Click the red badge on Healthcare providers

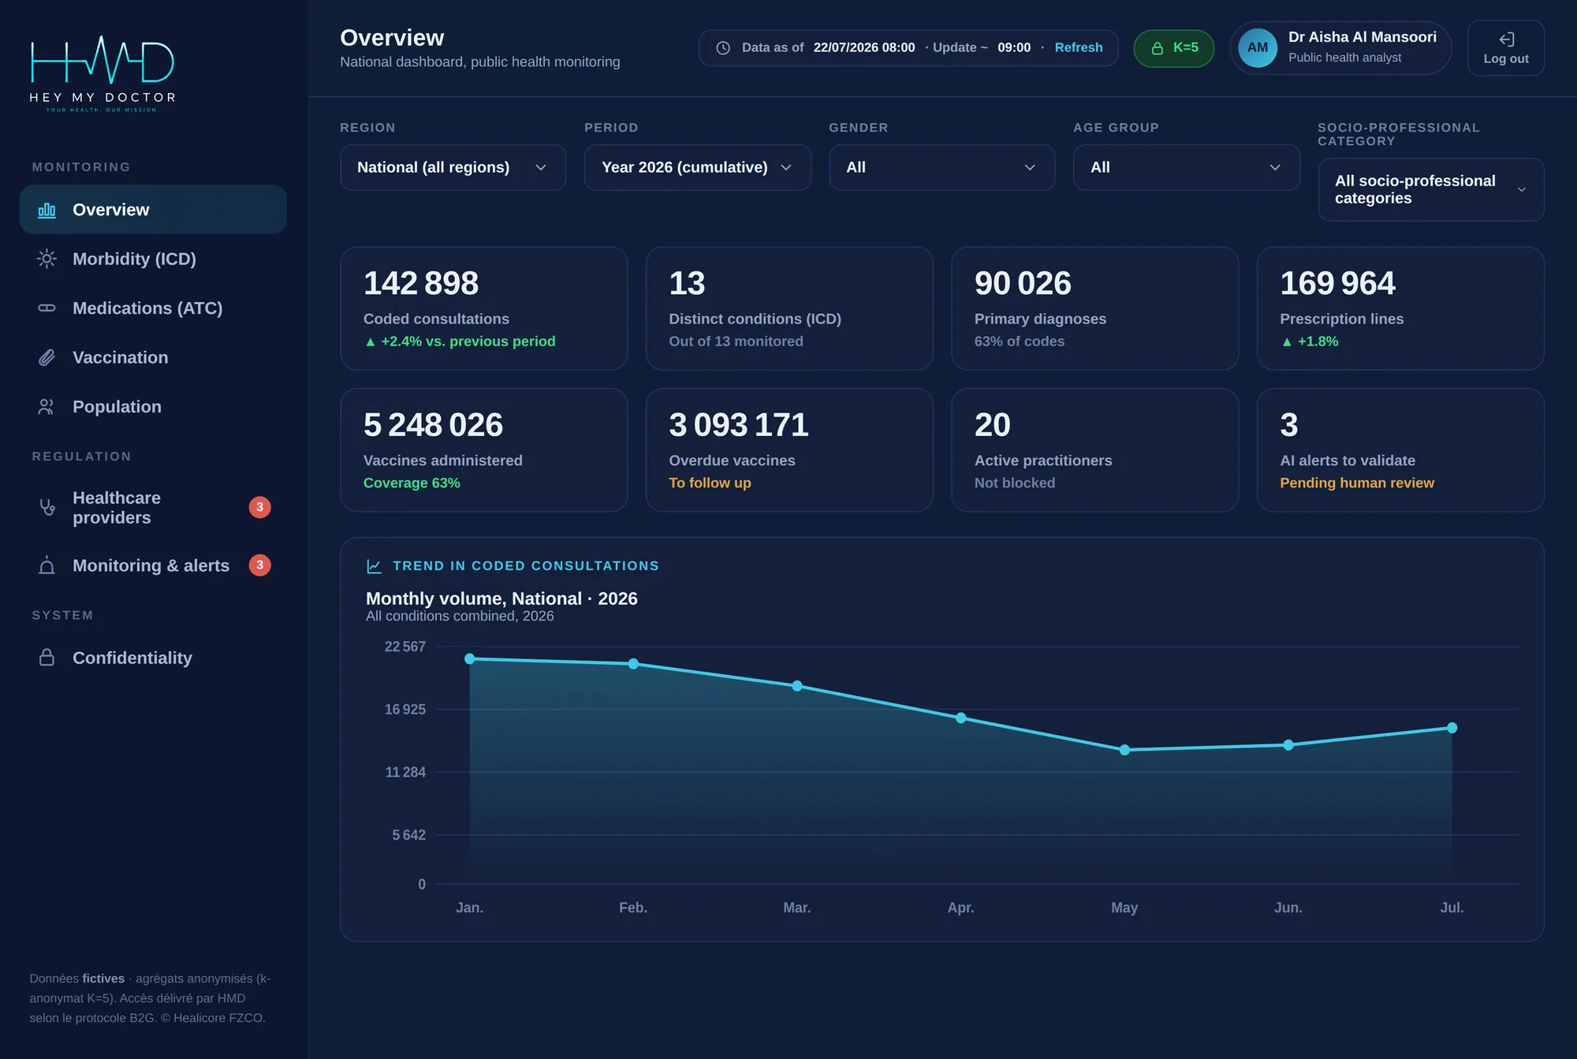(x=260, y=507)
